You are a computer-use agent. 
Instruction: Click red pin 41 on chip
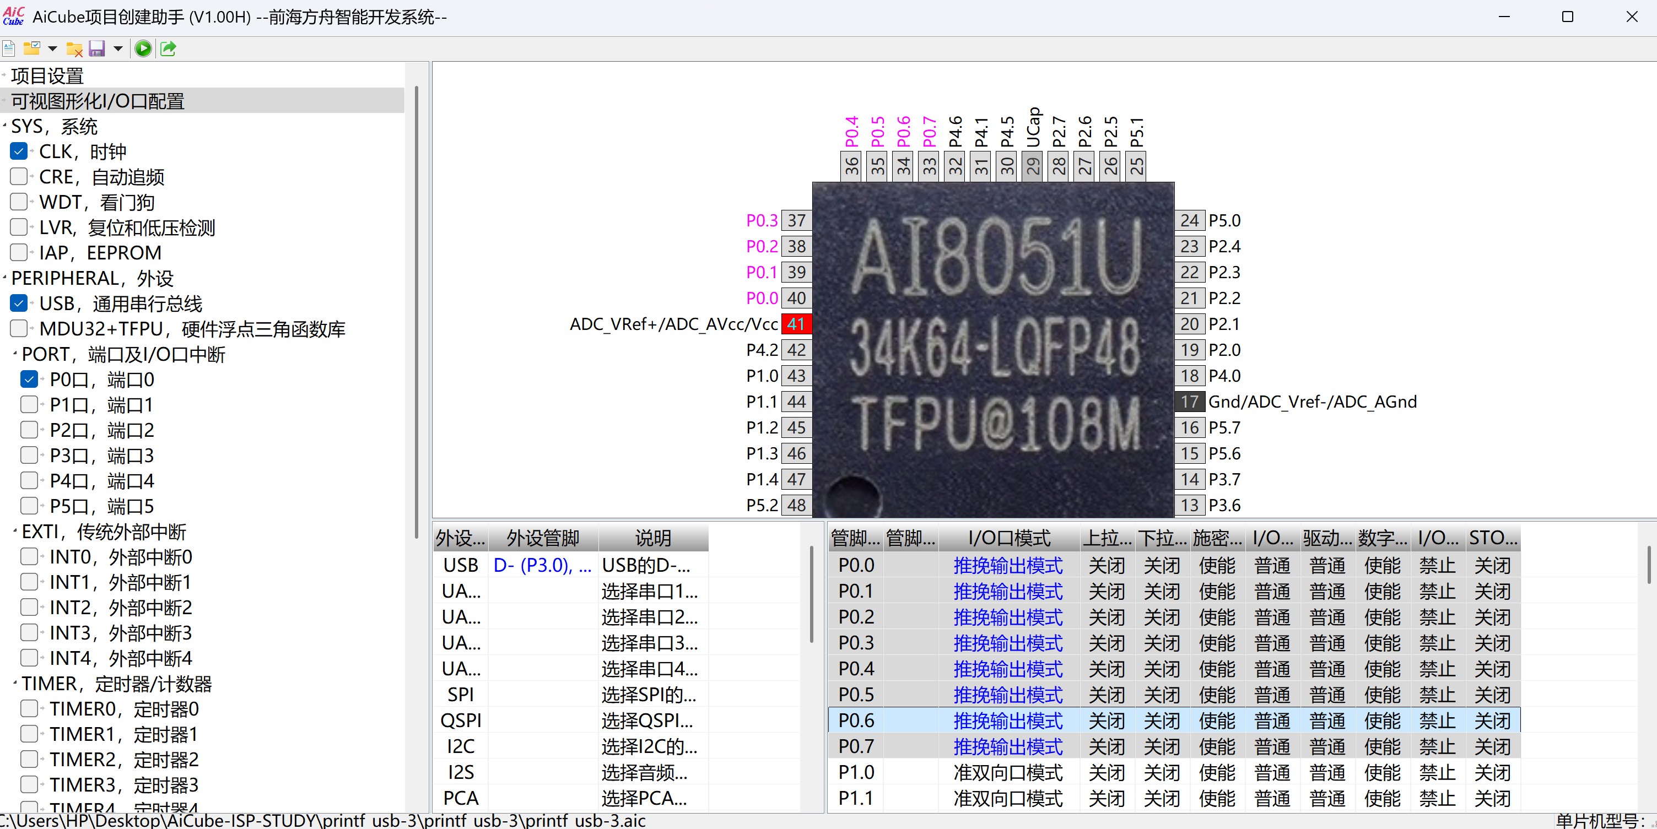(x=796, y=324)
